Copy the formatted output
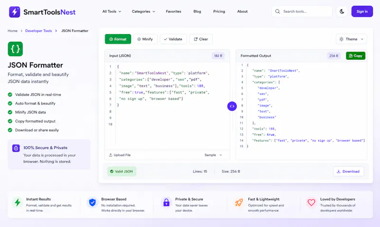This screenshot has width=380, height=227. click(x=355, y=56)
